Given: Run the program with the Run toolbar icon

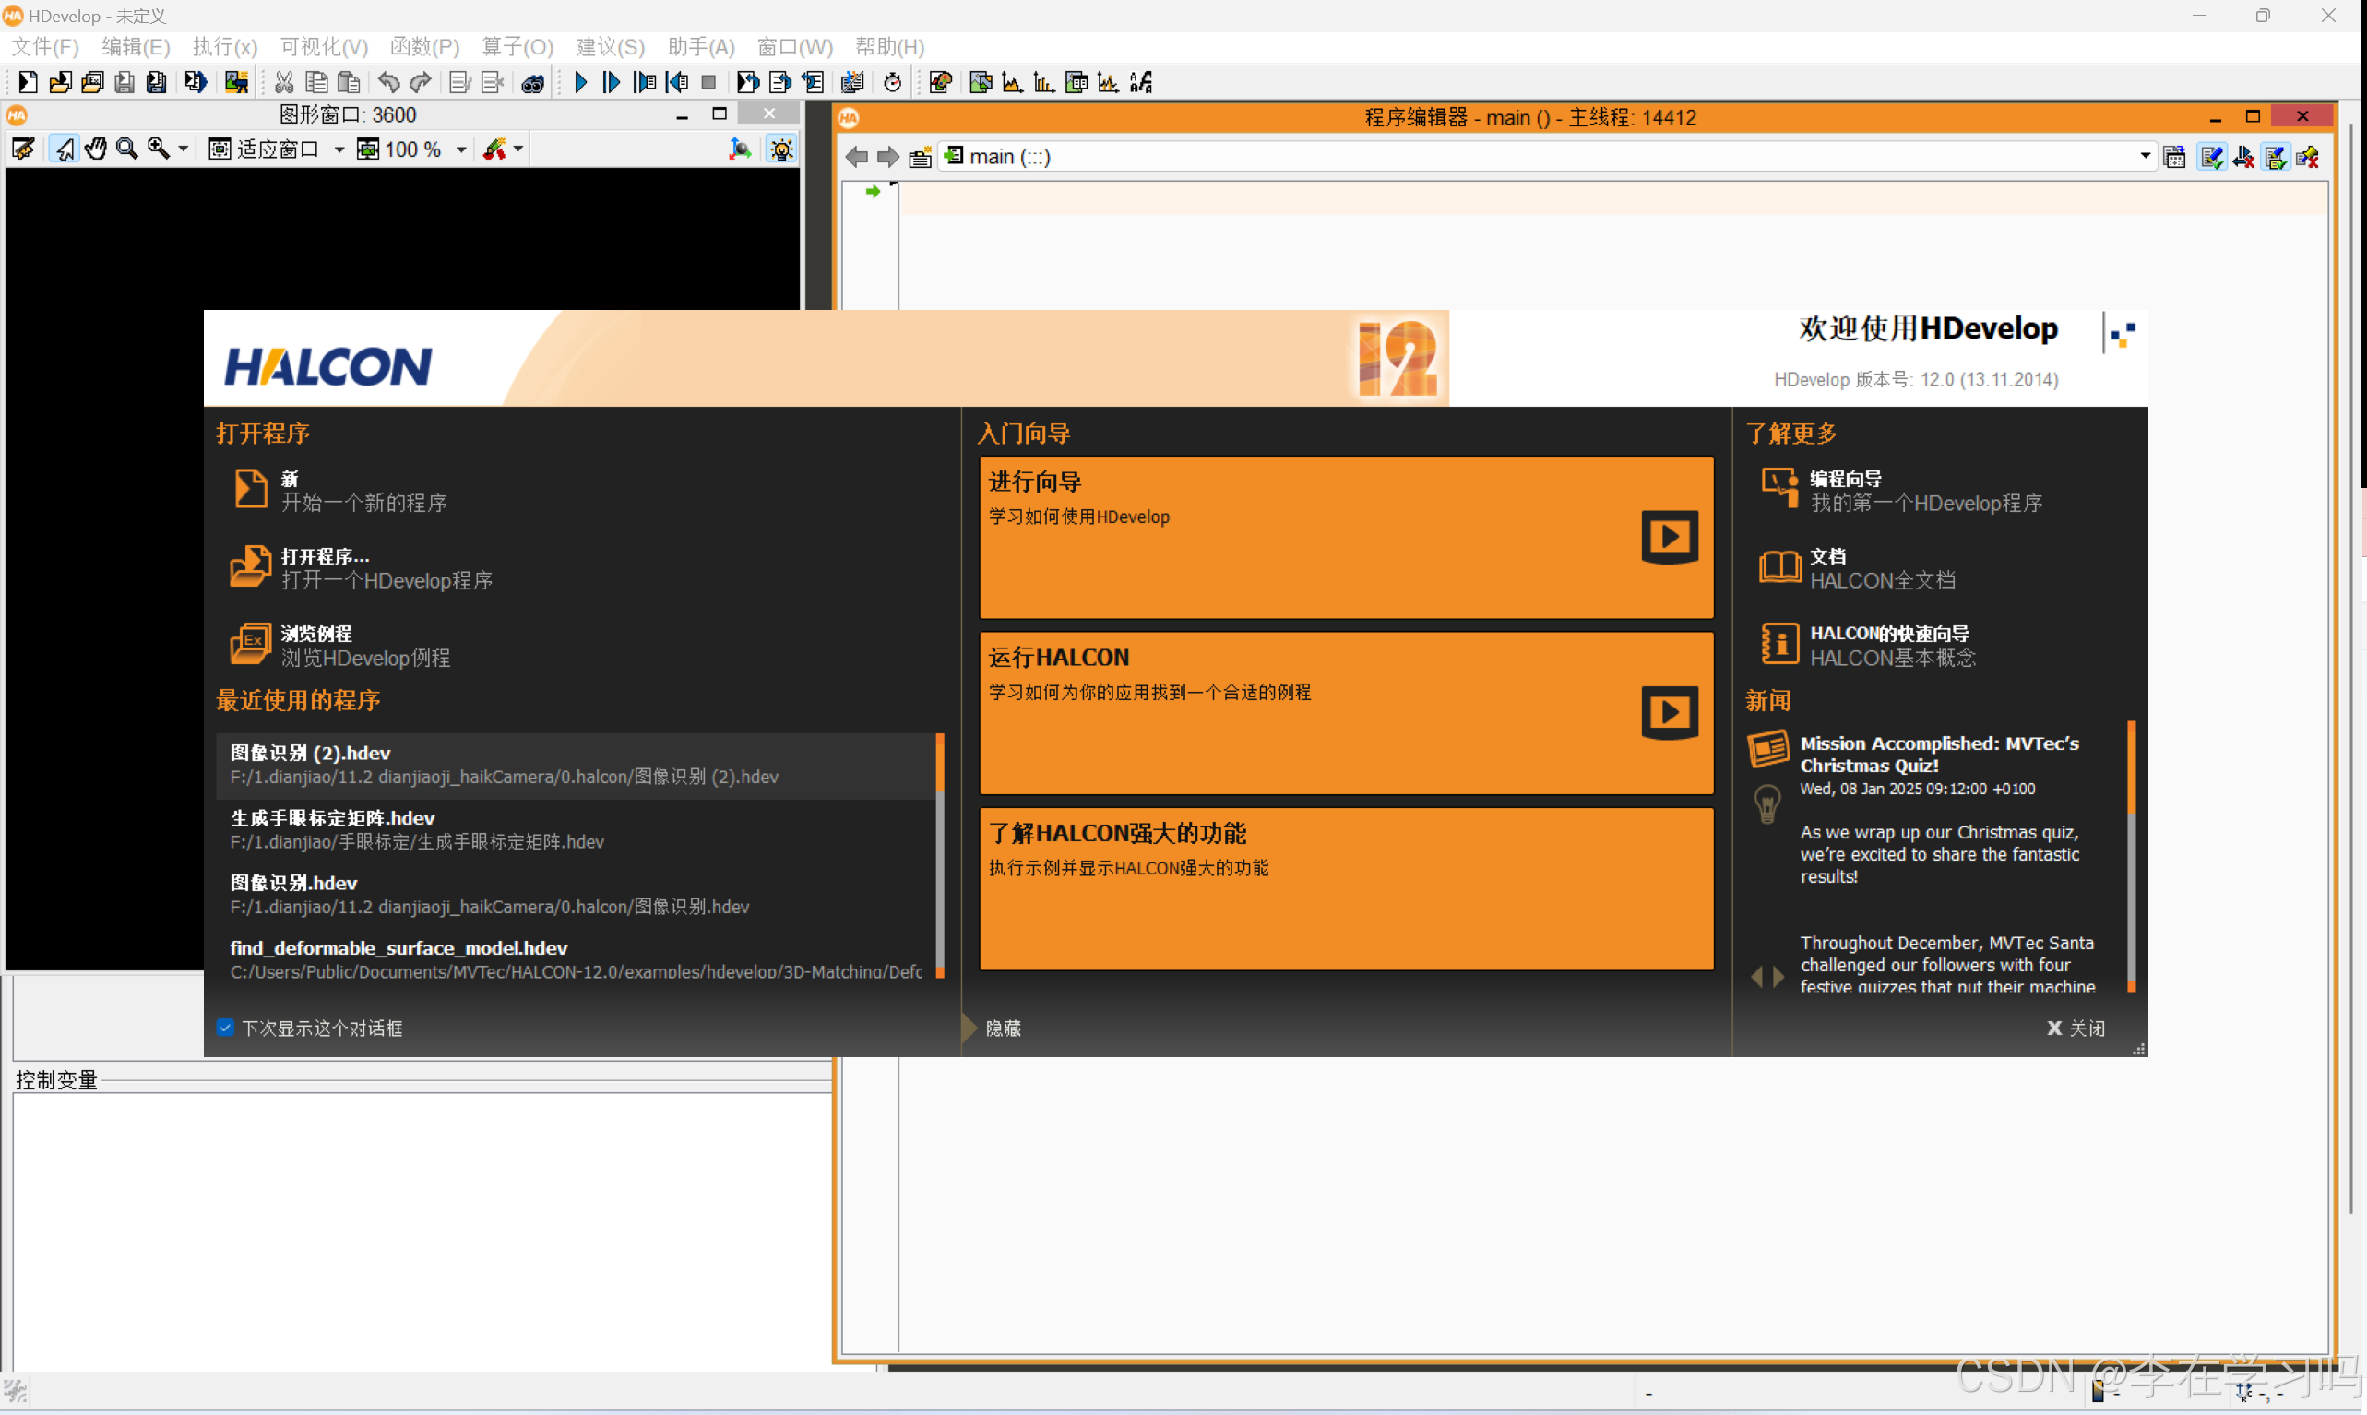Looking at the screenshot, I should point(580,83).
